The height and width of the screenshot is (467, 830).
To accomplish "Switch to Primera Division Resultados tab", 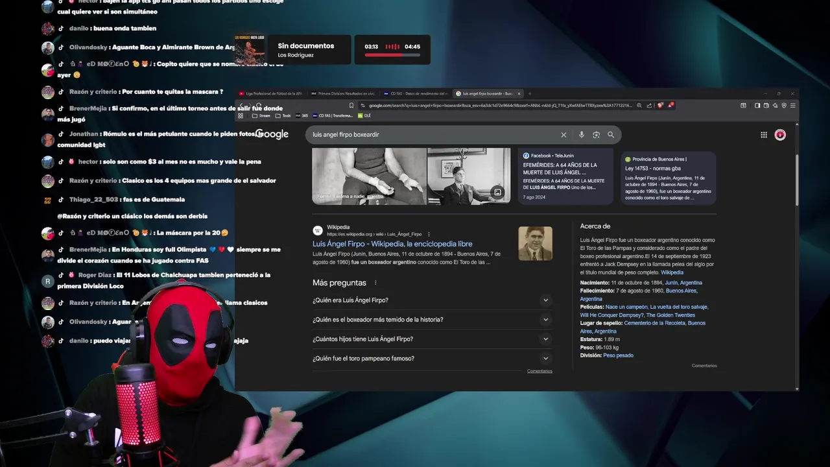I will (344, 93).
